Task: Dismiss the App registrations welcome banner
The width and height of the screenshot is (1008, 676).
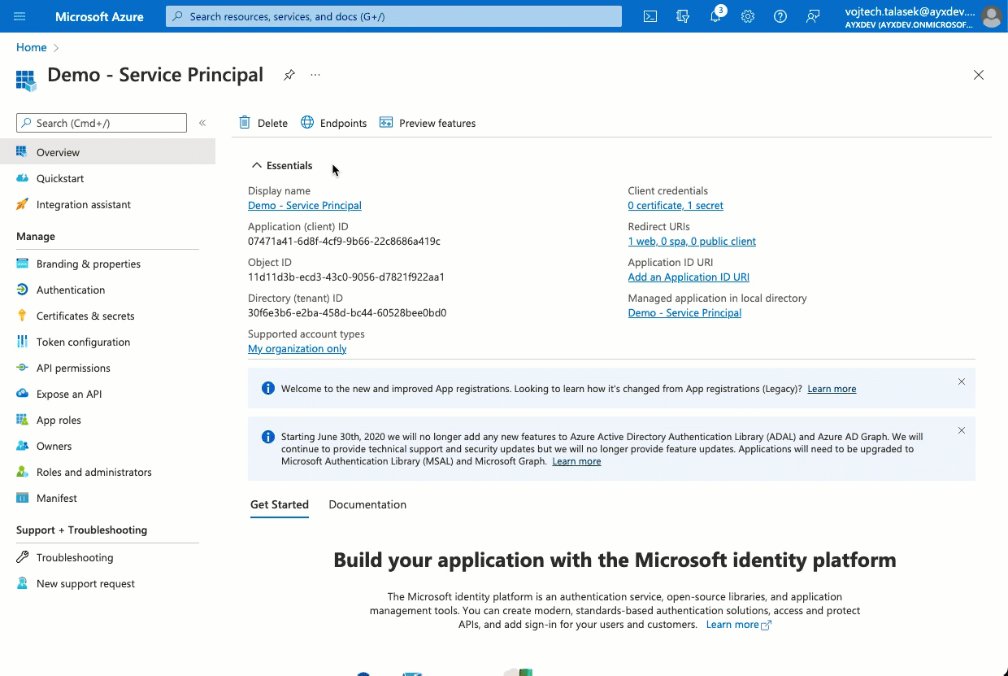Action: [x=962, y=382]
